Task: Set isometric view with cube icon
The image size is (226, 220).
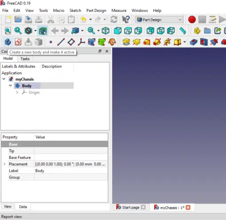Action: tap(105, 31)
